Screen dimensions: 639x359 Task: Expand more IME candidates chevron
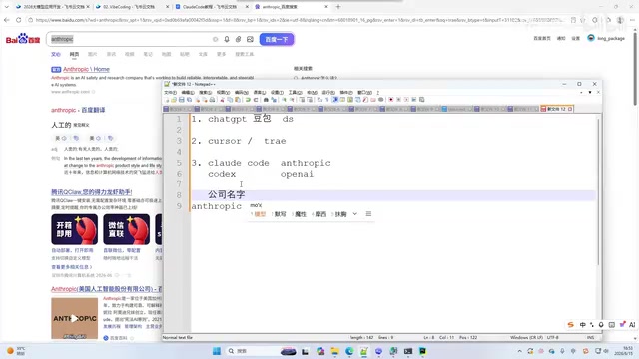355,214
